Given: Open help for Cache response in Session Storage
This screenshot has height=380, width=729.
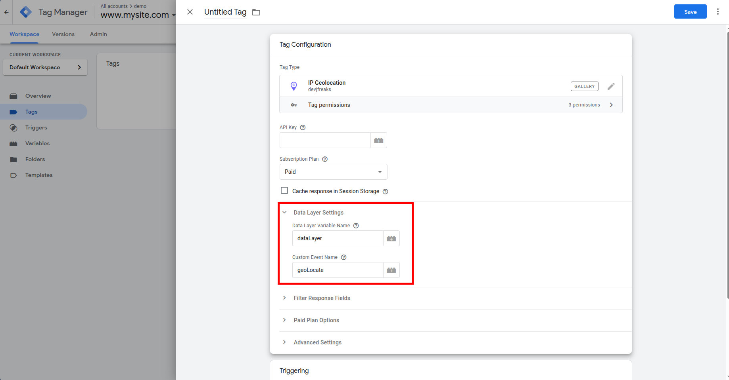Looking at the screenshot, I should point(385,192).
